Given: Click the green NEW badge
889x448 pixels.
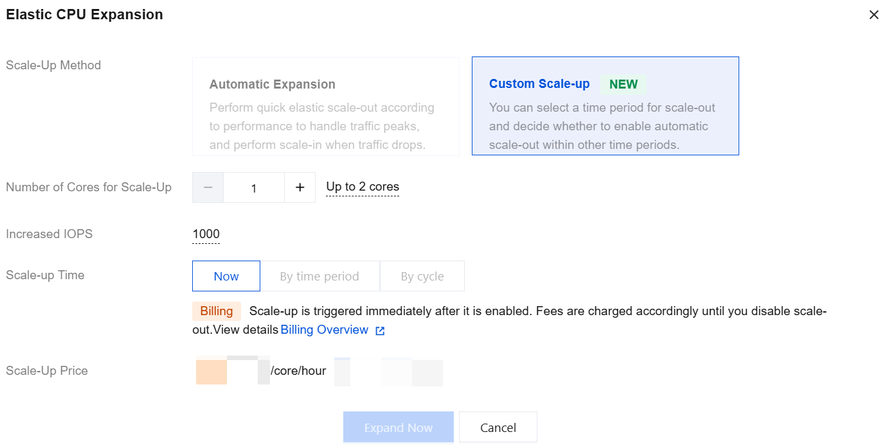Looking at the screenshot, I should coord(623,84).
